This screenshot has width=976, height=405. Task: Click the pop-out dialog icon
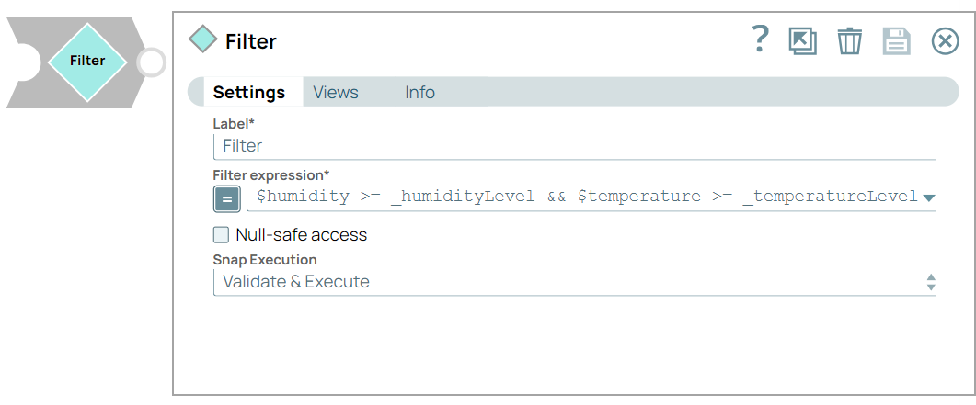802,41
